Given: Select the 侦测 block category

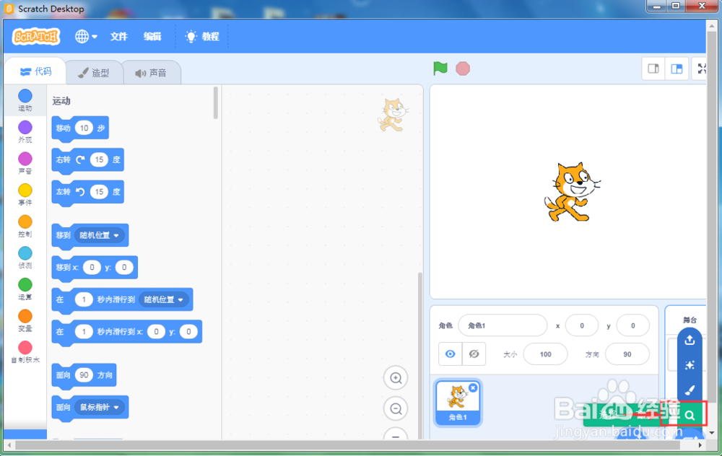Looking at the screenshot, I should pyautogui.click(x=25, y=258).
